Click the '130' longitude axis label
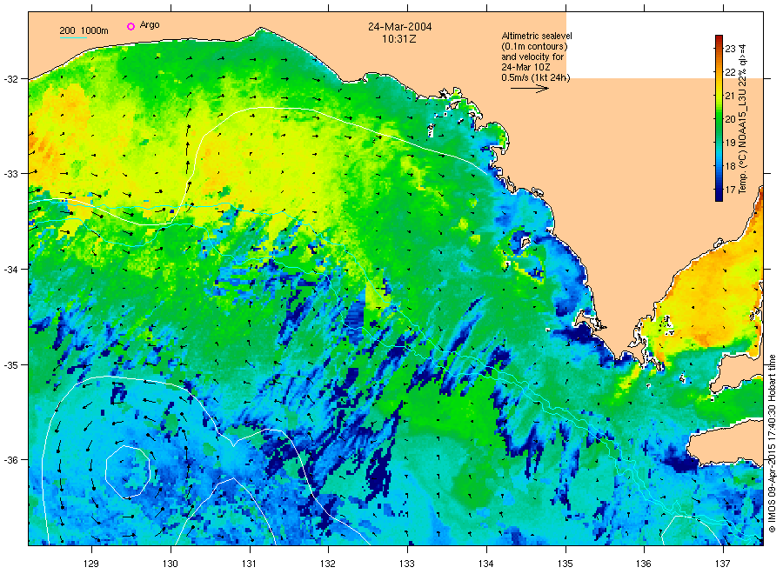 tap(171, 564)
